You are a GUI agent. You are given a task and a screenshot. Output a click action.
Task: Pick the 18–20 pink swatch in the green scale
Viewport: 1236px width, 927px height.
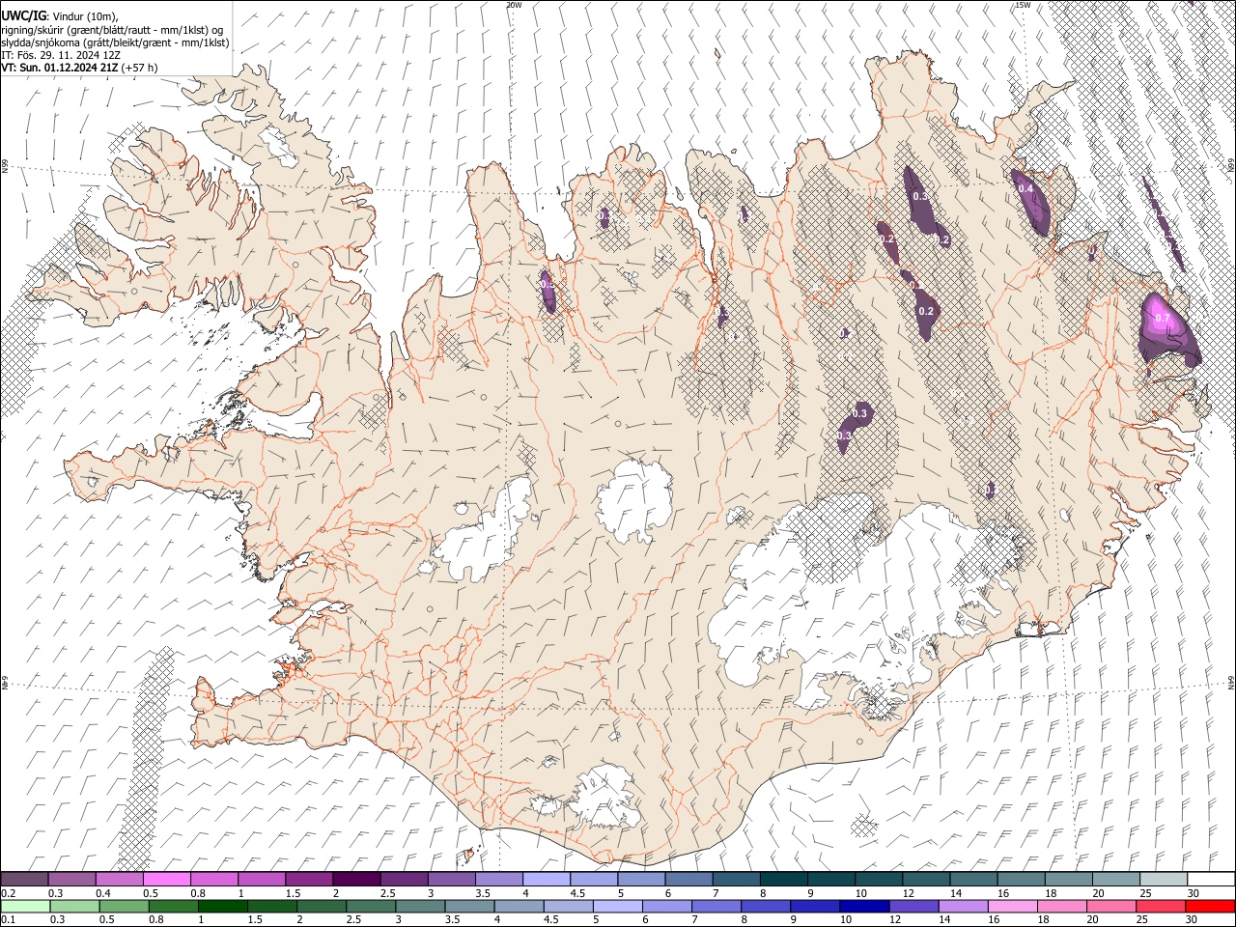pos(1060,906)
